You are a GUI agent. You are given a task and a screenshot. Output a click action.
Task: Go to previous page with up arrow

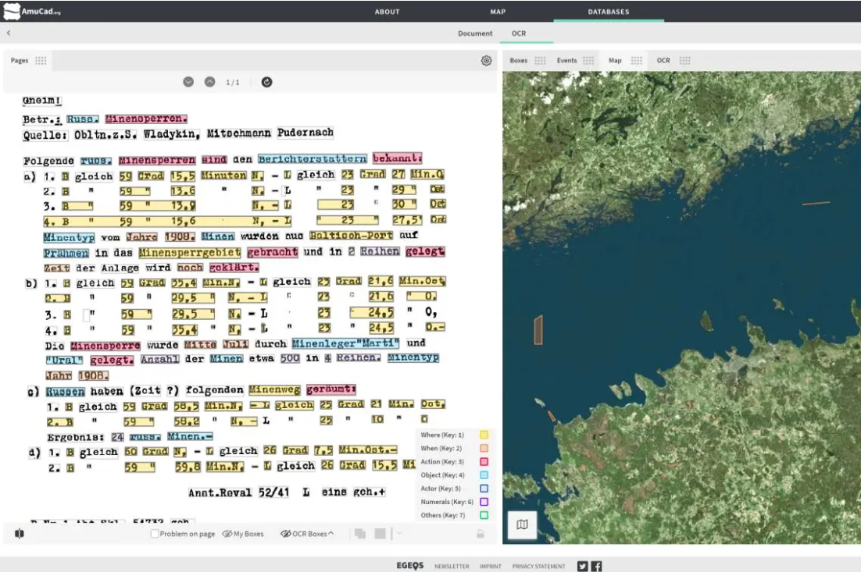point(209,82)
